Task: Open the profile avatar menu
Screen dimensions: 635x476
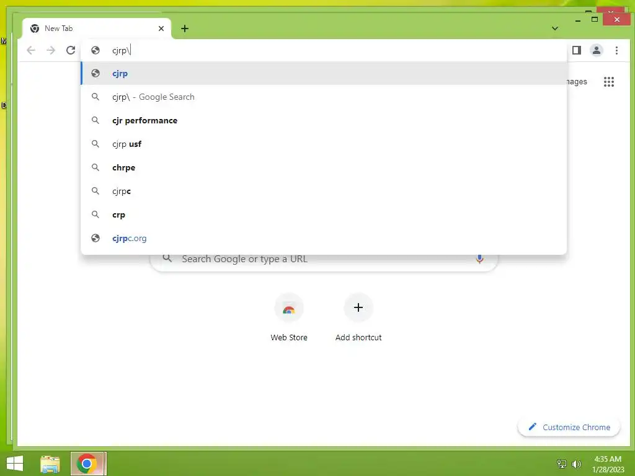Action: point(597,50)
